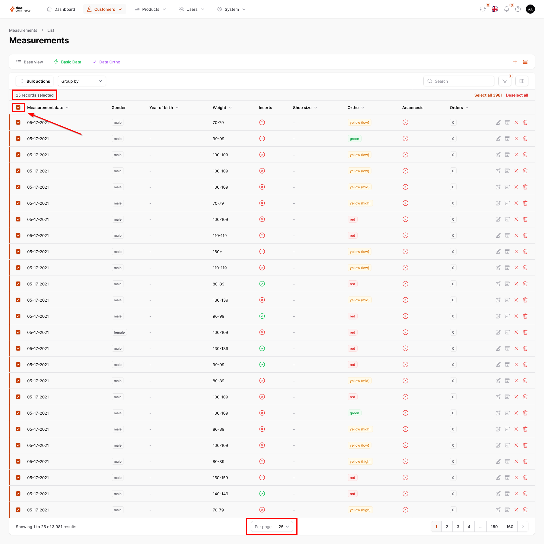Open notifications bell icon
The width and height of the screenshot is (544, 544).
pyautogui.click(x=506, y=9)
